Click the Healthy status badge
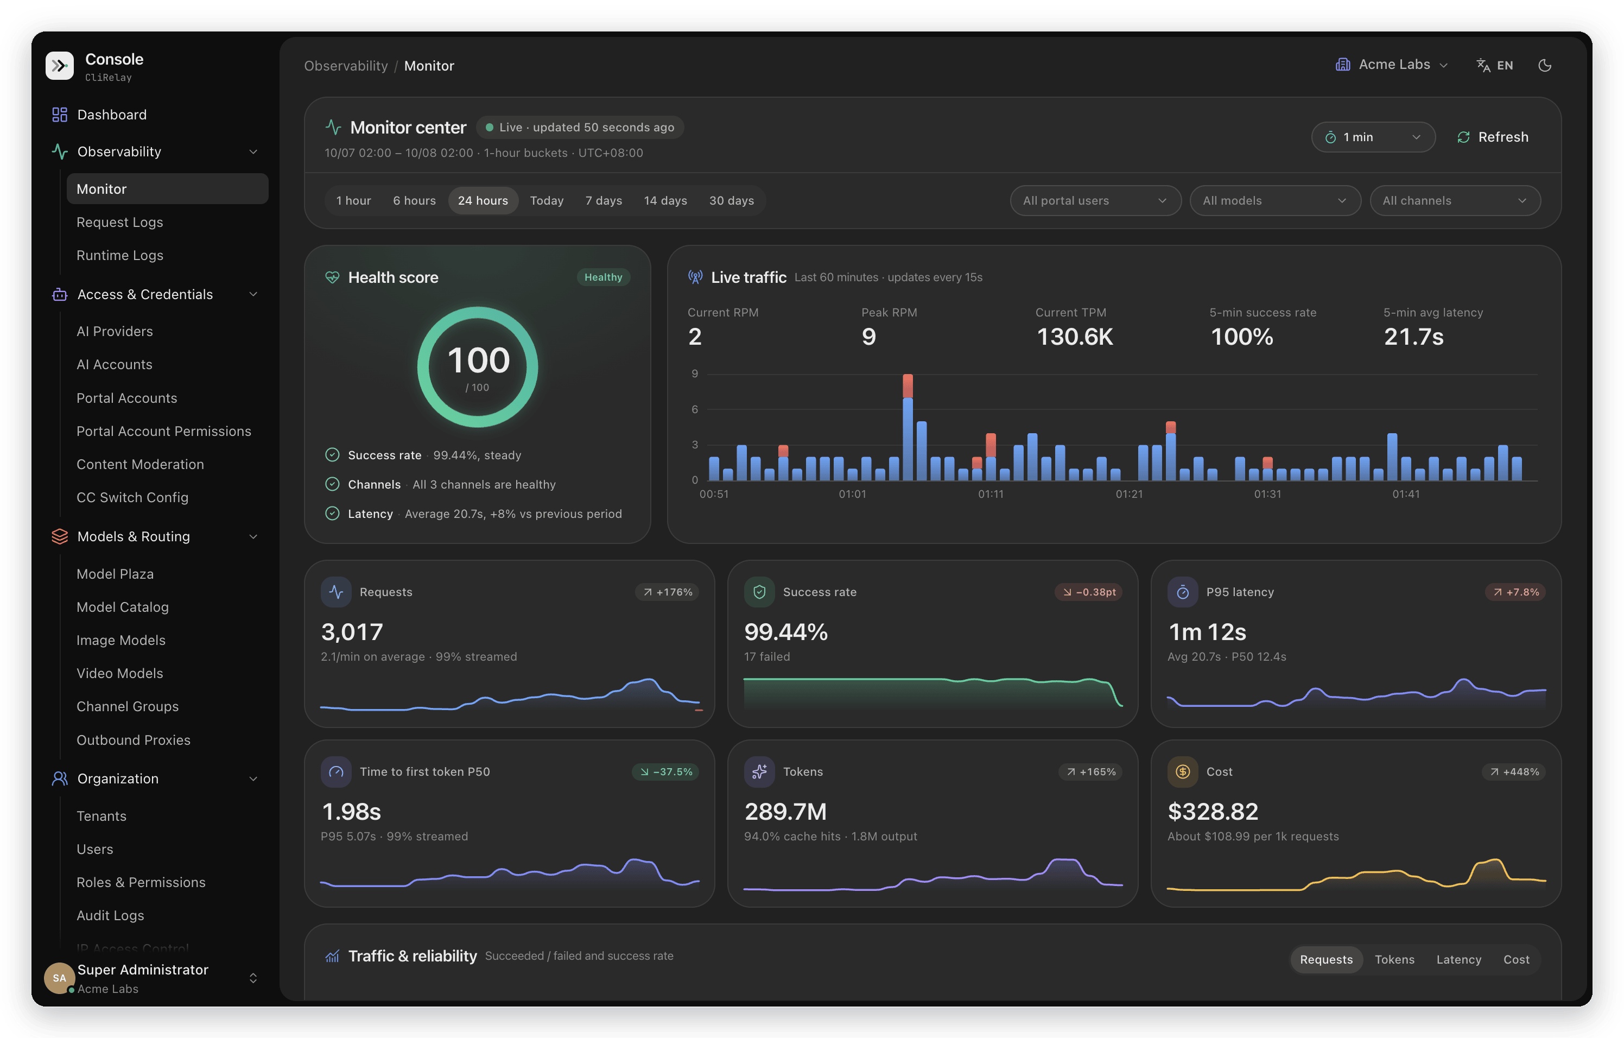 tap(603, 277)
